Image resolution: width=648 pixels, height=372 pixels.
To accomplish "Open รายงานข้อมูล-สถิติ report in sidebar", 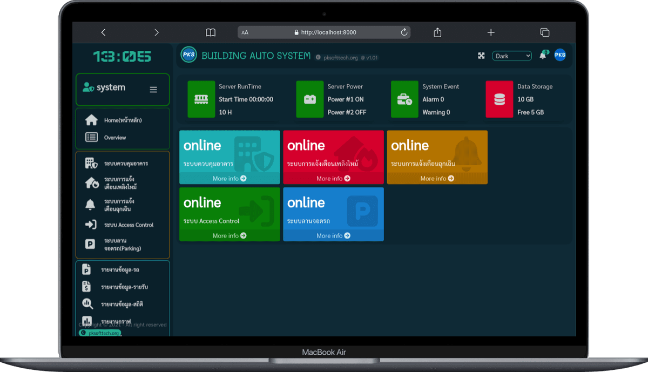I will coord(123,304).
